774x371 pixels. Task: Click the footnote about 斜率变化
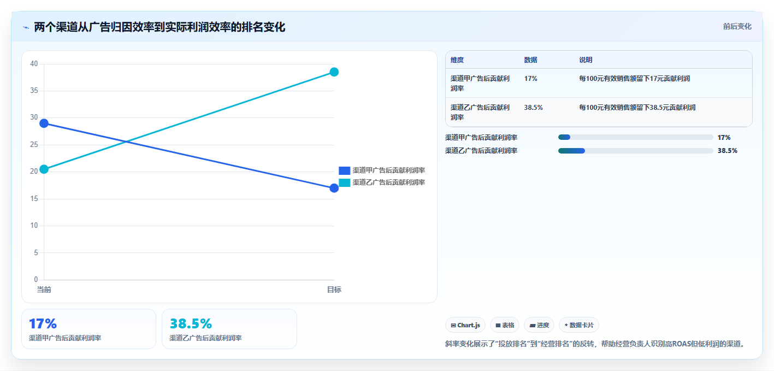[x=595, y=344]
